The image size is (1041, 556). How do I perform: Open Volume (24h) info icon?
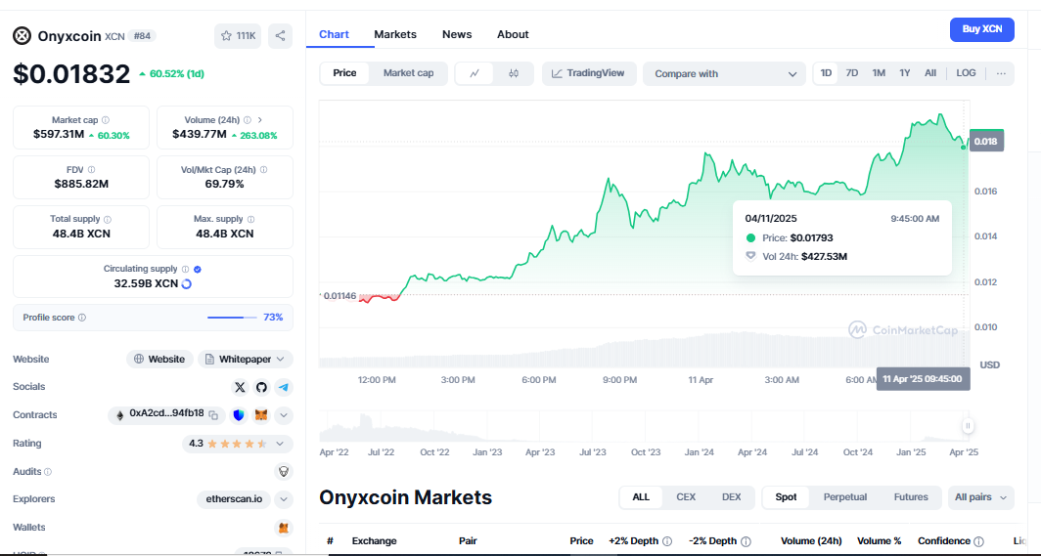[247, 120]
